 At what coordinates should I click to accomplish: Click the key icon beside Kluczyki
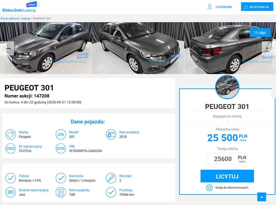(x=111, y=178)
